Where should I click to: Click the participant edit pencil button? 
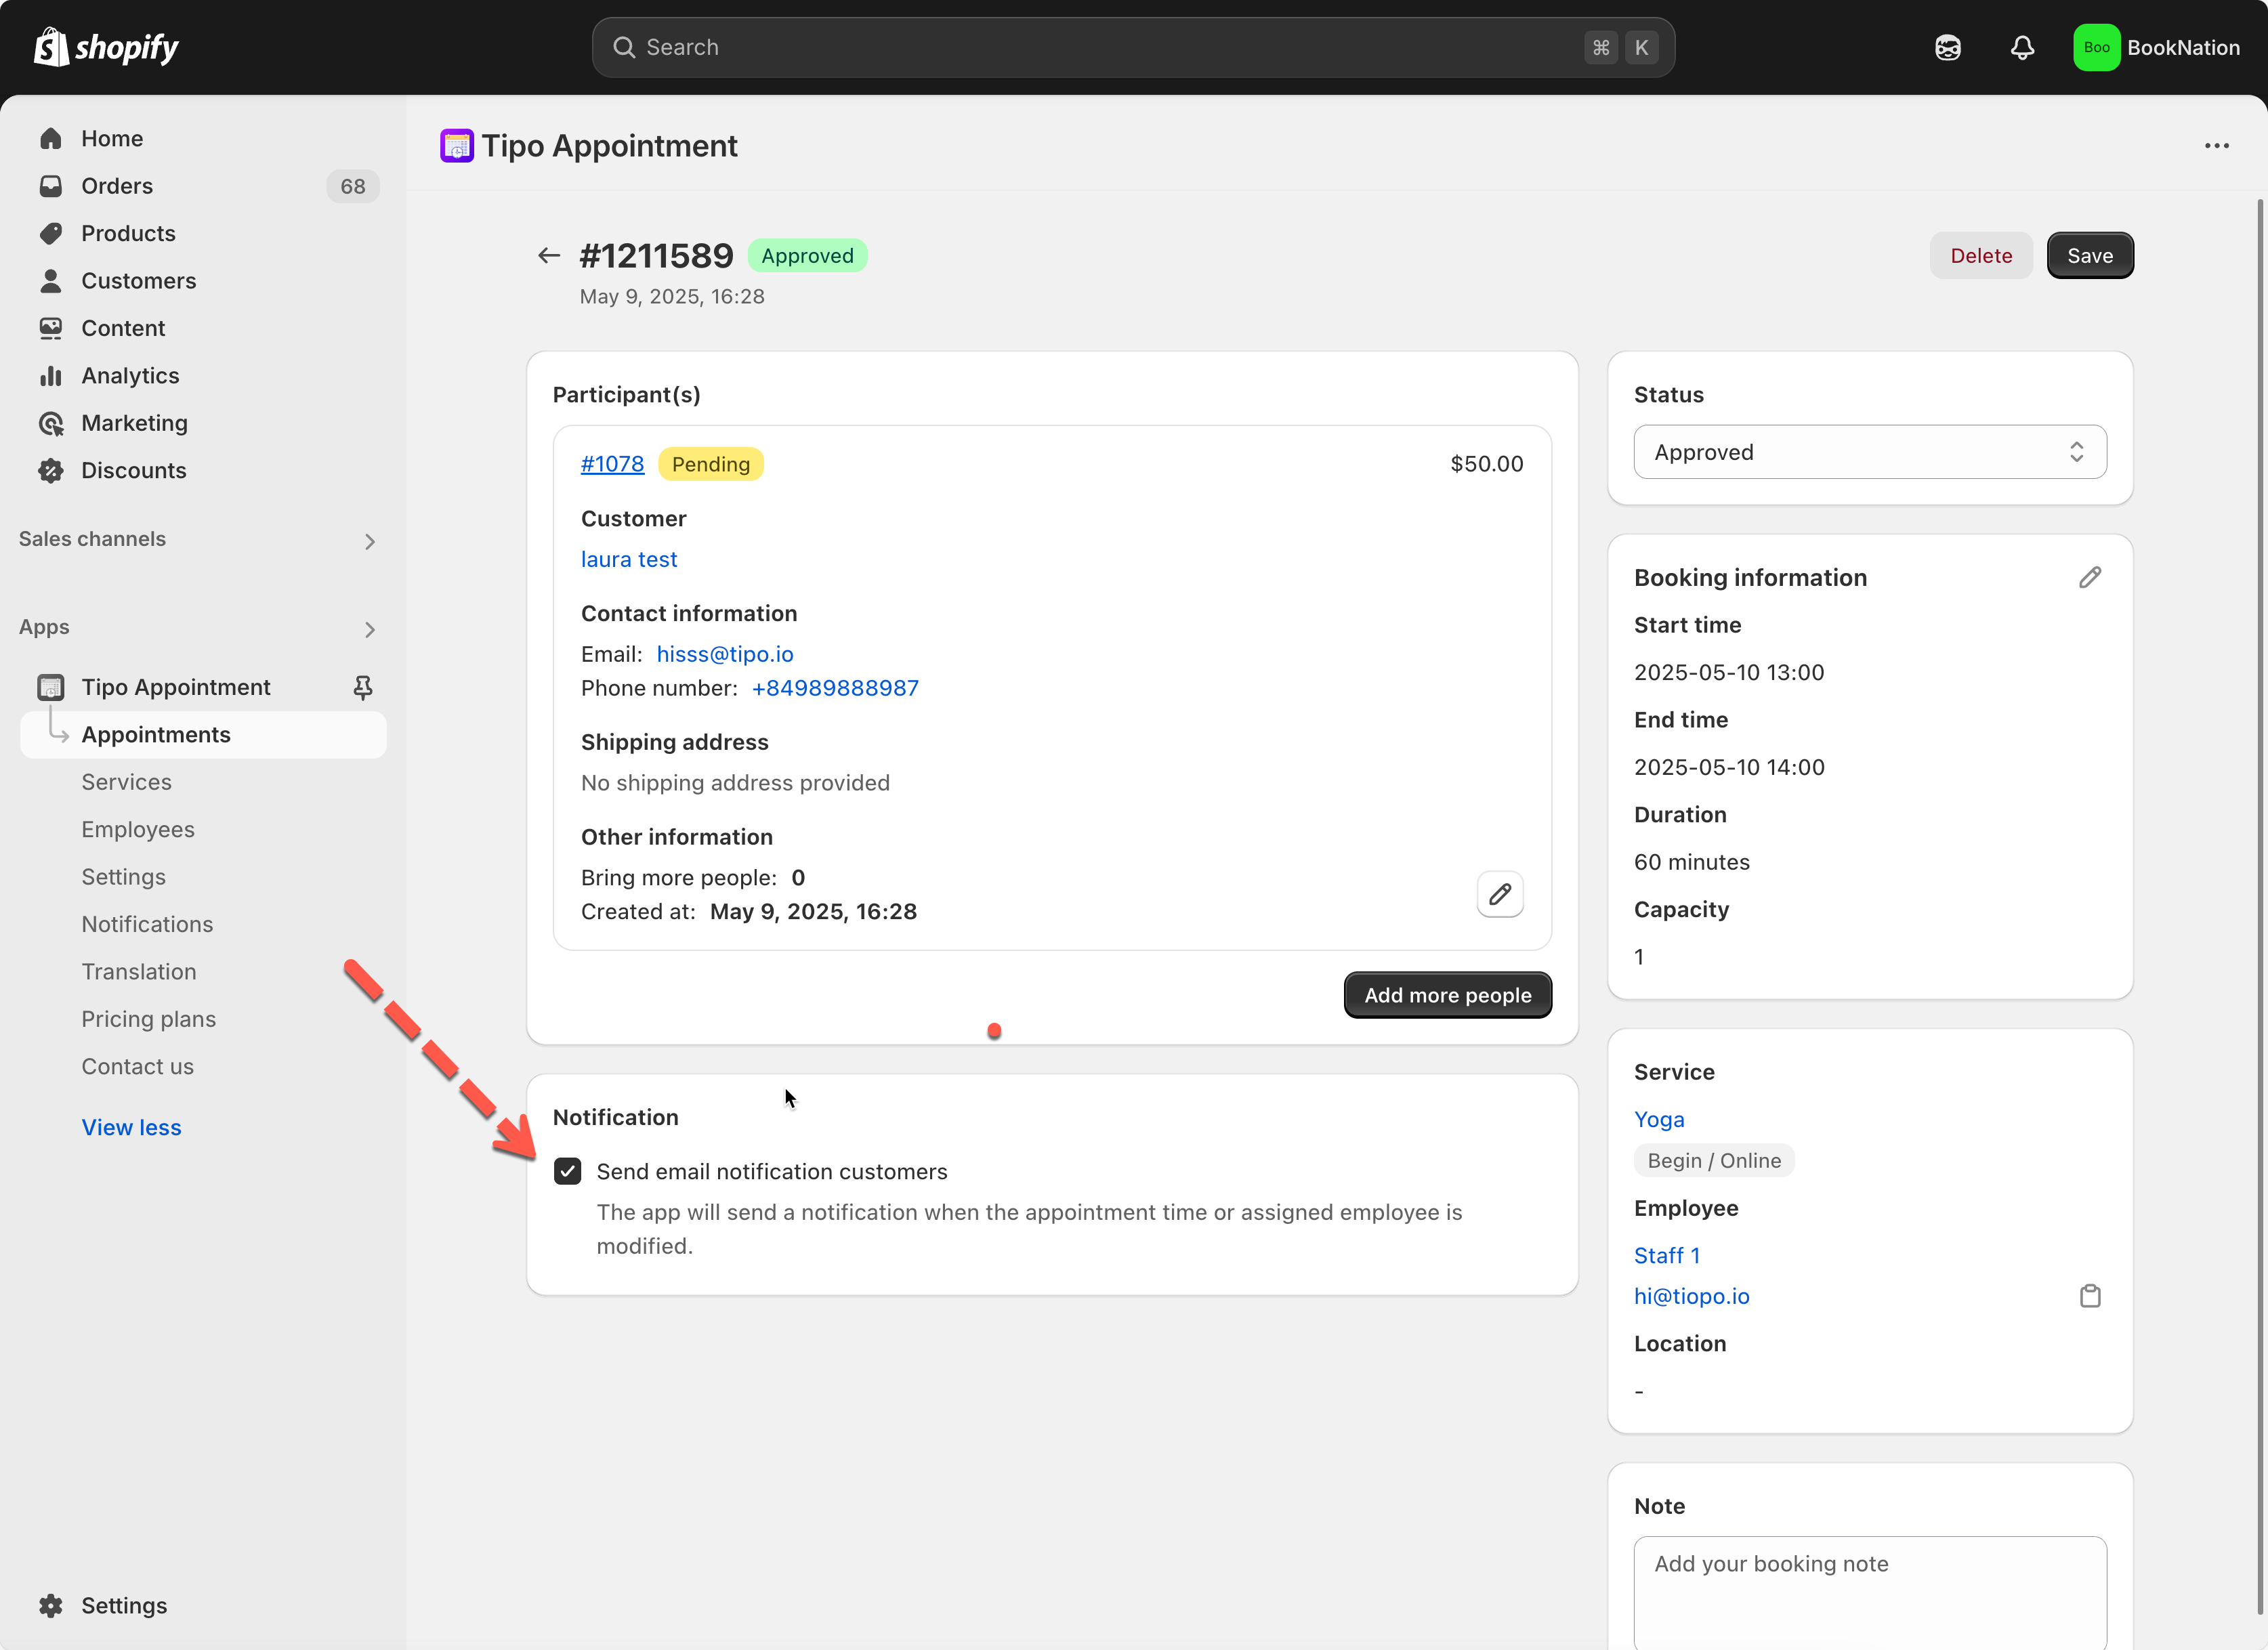tap(1499, 894)
